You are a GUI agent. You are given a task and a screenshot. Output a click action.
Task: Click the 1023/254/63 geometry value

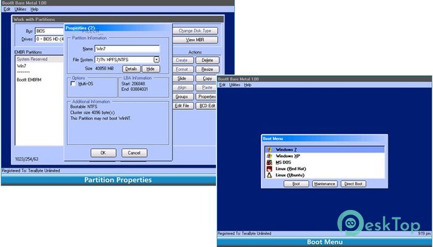coord(27,159)
